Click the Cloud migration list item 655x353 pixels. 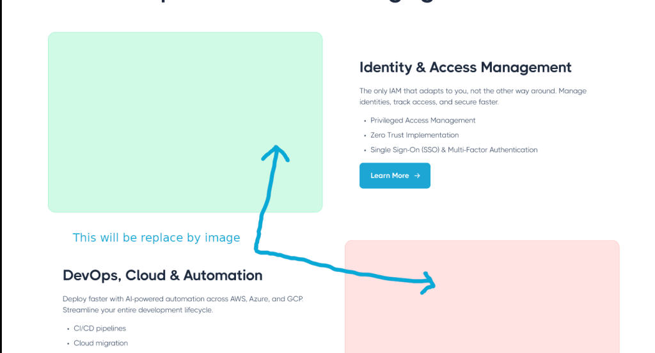click(100, 343)
